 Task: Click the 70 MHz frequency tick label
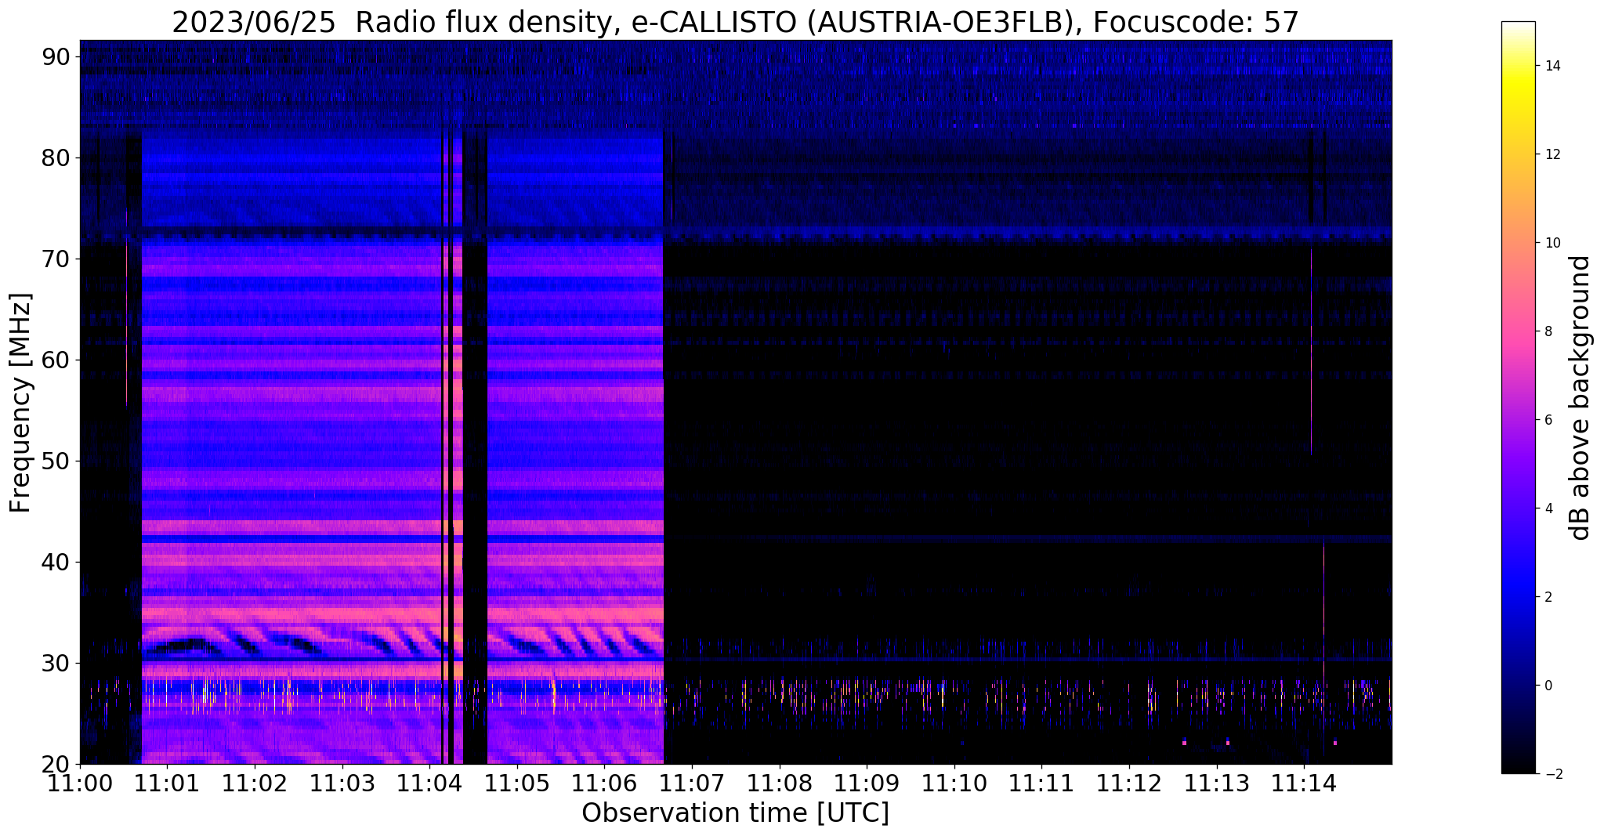coord(56,259)
